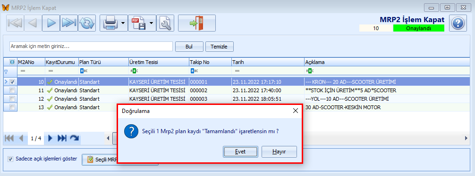Open the printer dropdown arrow

123,23
